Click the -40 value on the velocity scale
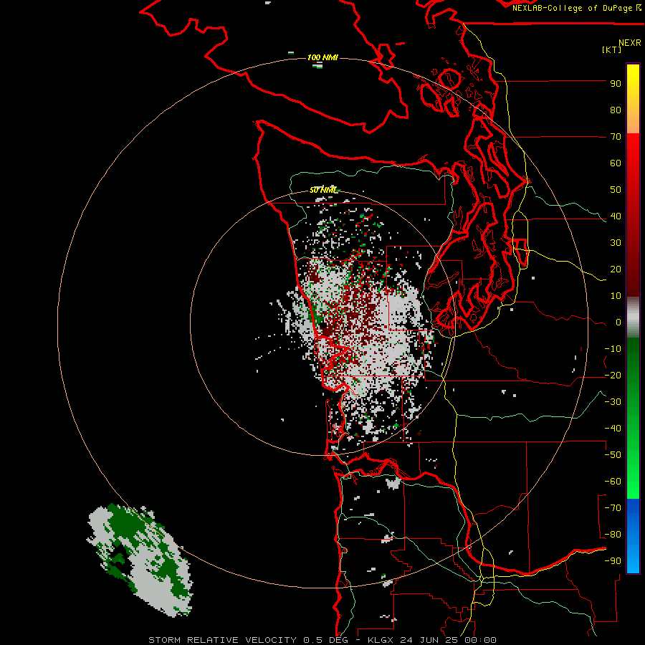 [613, 429]
